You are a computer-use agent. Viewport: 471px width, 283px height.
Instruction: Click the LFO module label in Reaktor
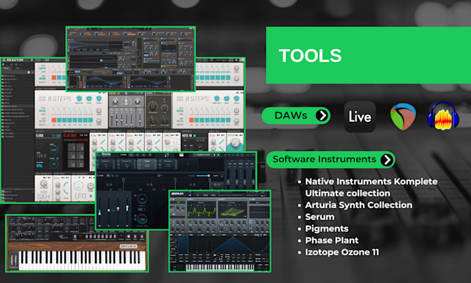[80, 197]
